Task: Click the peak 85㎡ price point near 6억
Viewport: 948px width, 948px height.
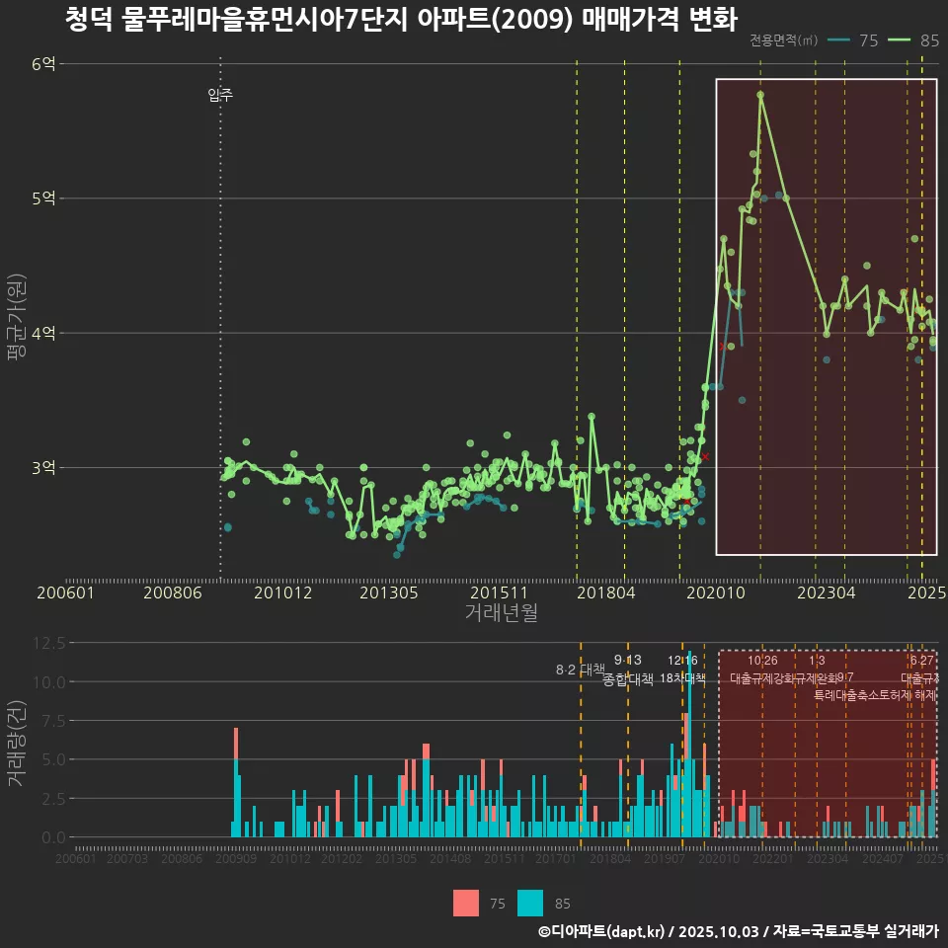Action: [x=760, y=95]
